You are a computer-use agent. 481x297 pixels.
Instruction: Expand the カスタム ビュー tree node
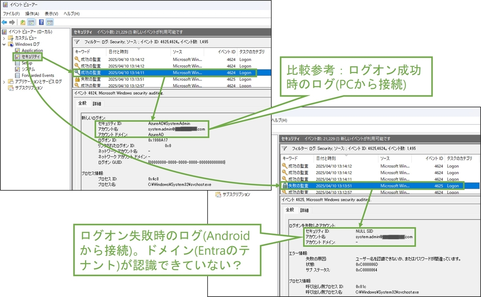click(x=4, y=38)
